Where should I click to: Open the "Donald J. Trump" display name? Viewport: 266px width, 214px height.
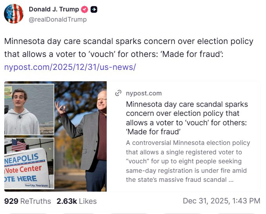(54, 9)
